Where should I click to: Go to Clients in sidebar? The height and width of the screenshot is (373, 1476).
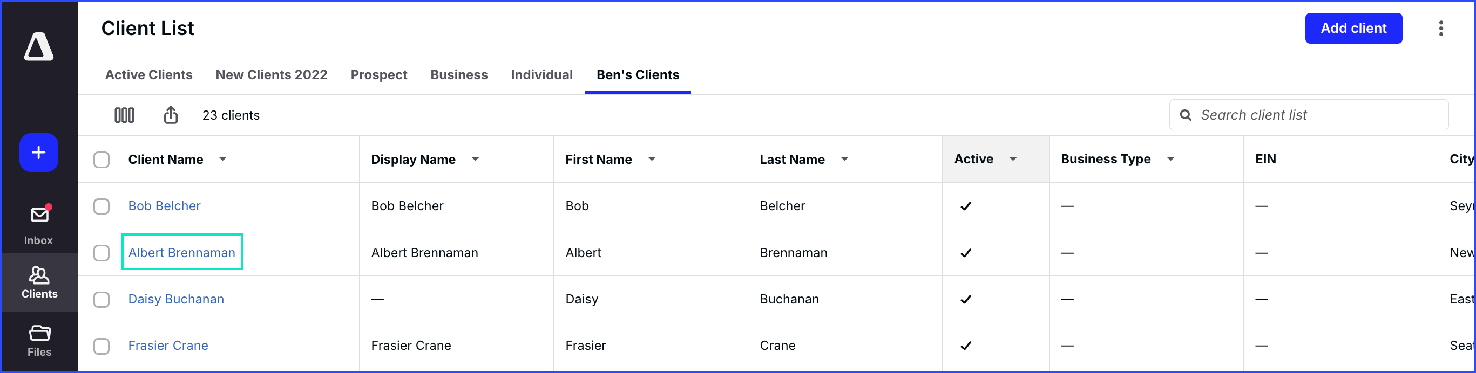pyautogui.click(x=39, y=282)
